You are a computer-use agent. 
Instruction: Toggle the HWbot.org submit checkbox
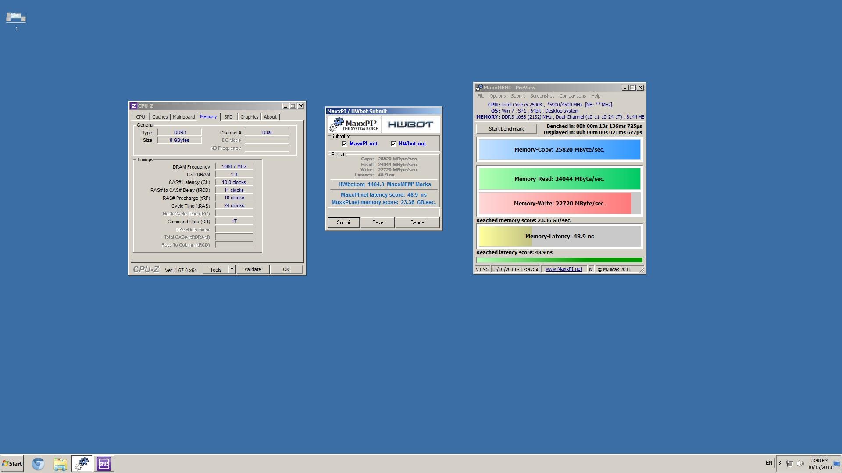pos(393,144)
